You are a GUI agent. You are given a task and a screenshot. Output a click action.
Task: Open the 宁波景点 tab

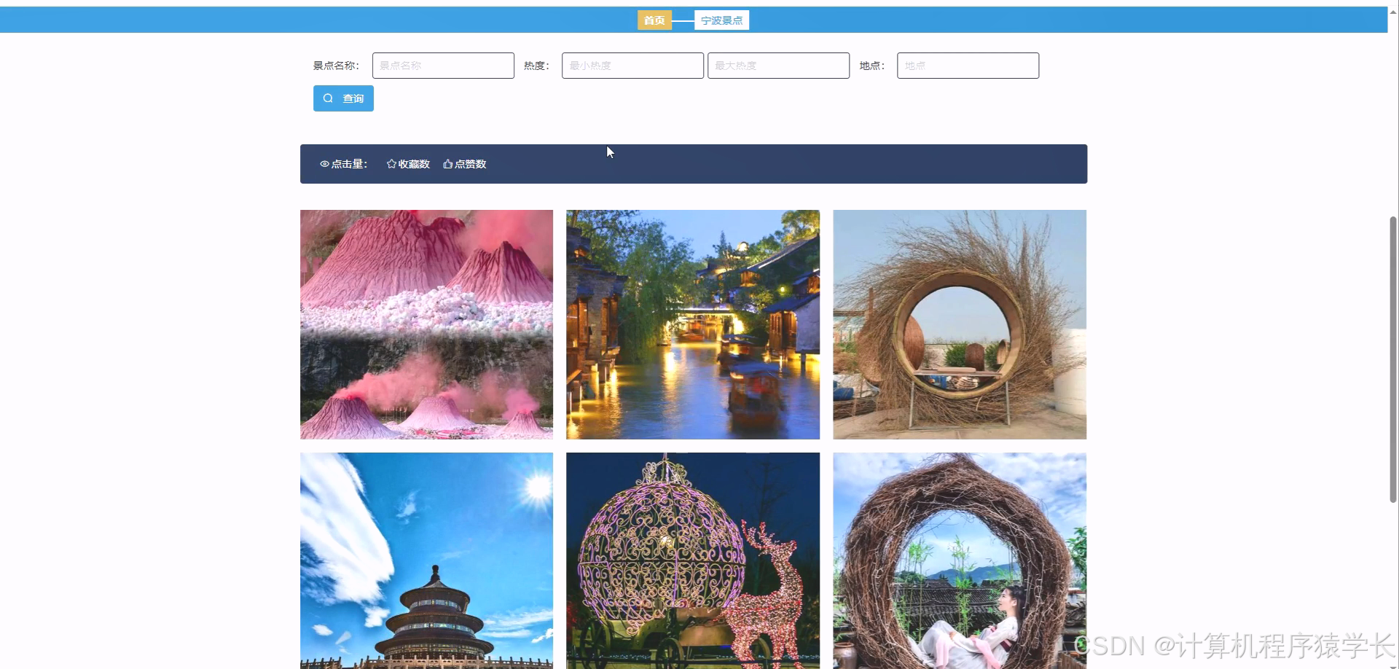coord(721,20)
